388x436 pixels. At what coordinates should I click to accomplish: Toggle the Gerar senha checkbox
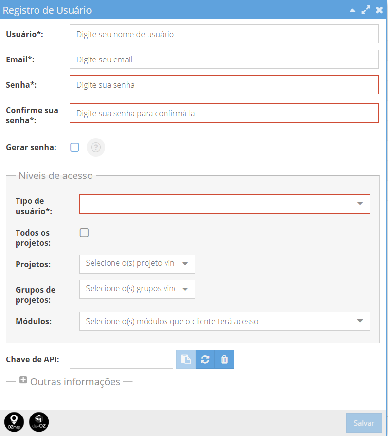pos(74,147)
